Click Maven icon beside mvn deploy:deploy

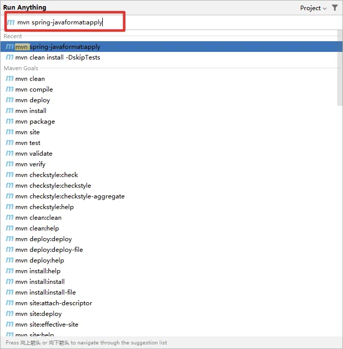pos(10,239)
